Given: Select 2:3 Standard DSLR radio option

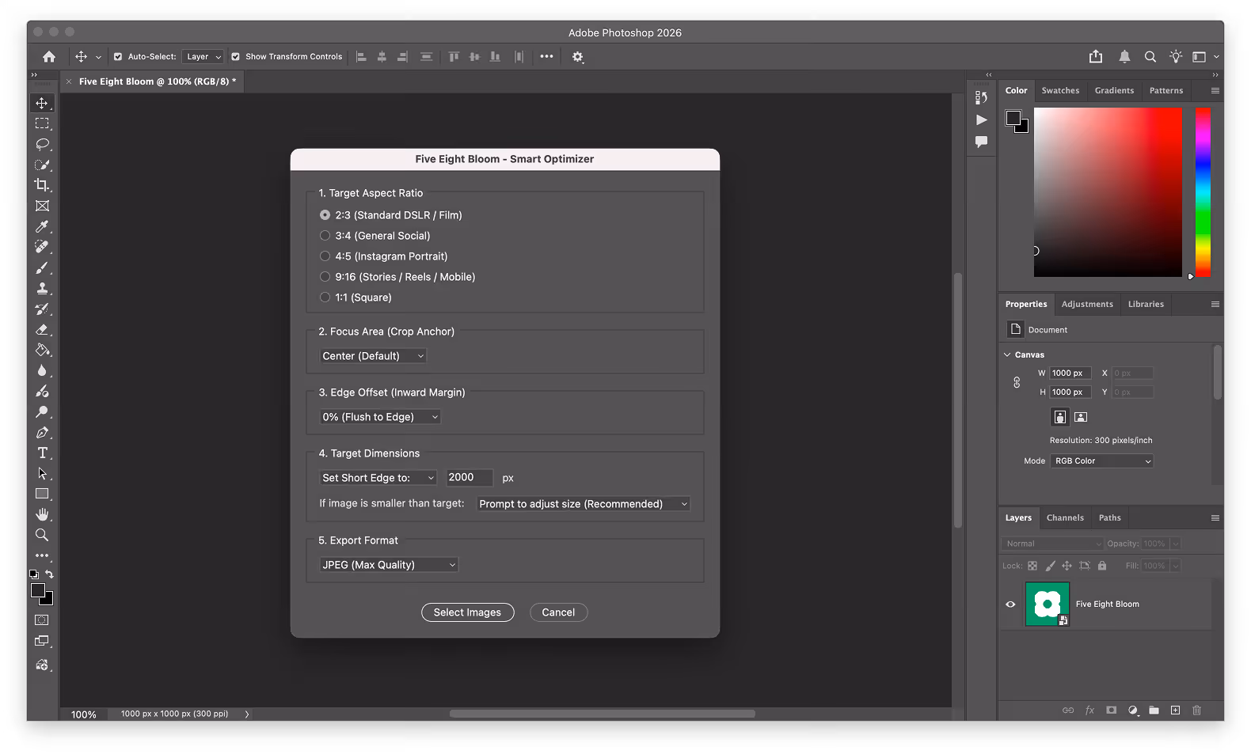Looking at the screenshot, I should [325, 215].
